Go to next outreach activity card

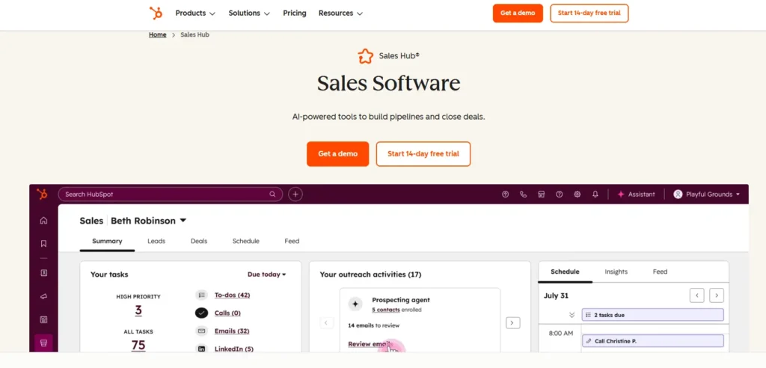coord(512,323)
